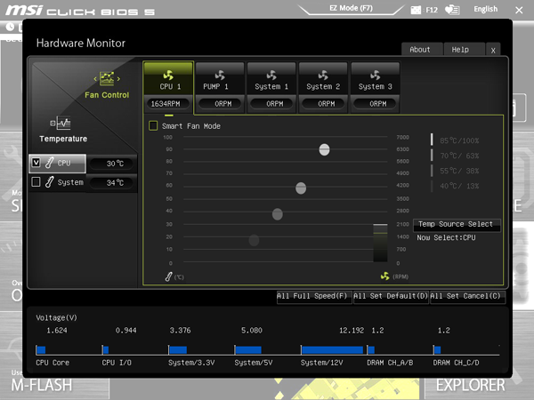Click the CPU I/O voltage bar
This screenshot has width=534, height=400.
click(x=106, y=349)
